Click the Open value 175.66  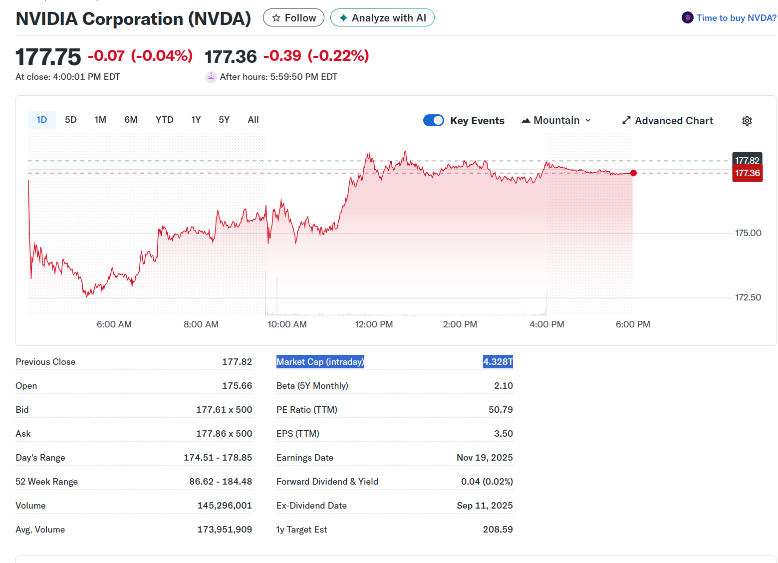[x=237, y=386]
